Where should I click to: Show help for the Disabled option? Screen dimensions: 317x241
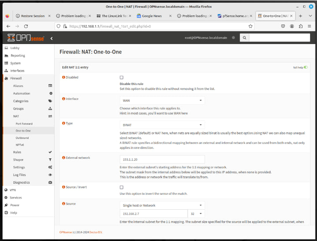click(63, 77)
